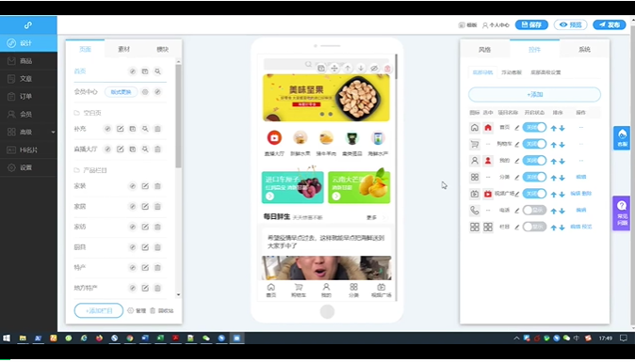Open Firefox from the Windows taskbar

(99, 338)
